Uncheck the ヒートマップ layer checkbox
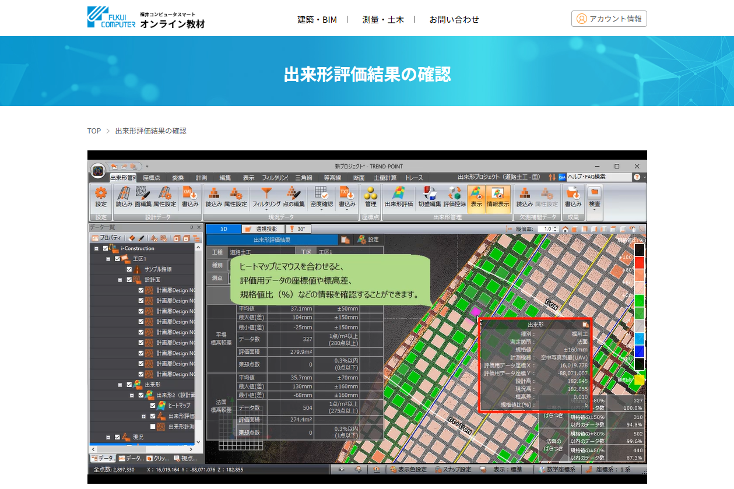The height and width of the screenshot is (489, 734). coord(152,406)
